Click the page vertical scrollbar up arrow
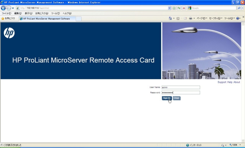 (x=243, y=24)
